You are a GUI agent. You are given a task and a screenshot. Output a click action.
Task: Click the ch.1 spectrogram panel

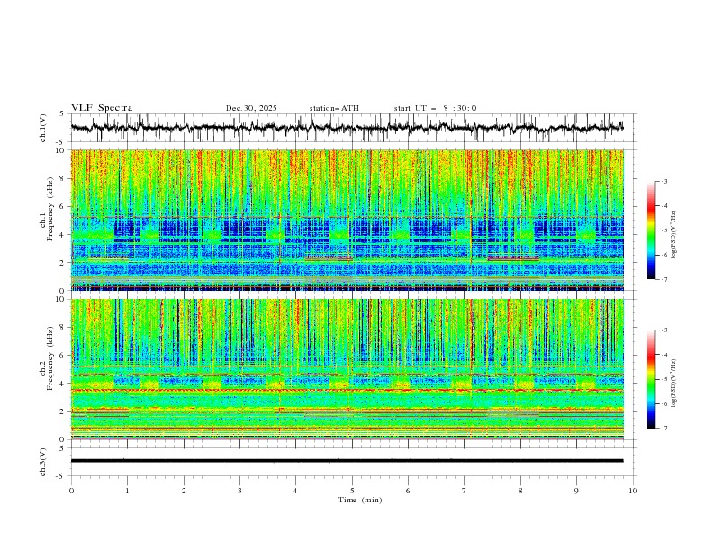[x=347, y=220]
